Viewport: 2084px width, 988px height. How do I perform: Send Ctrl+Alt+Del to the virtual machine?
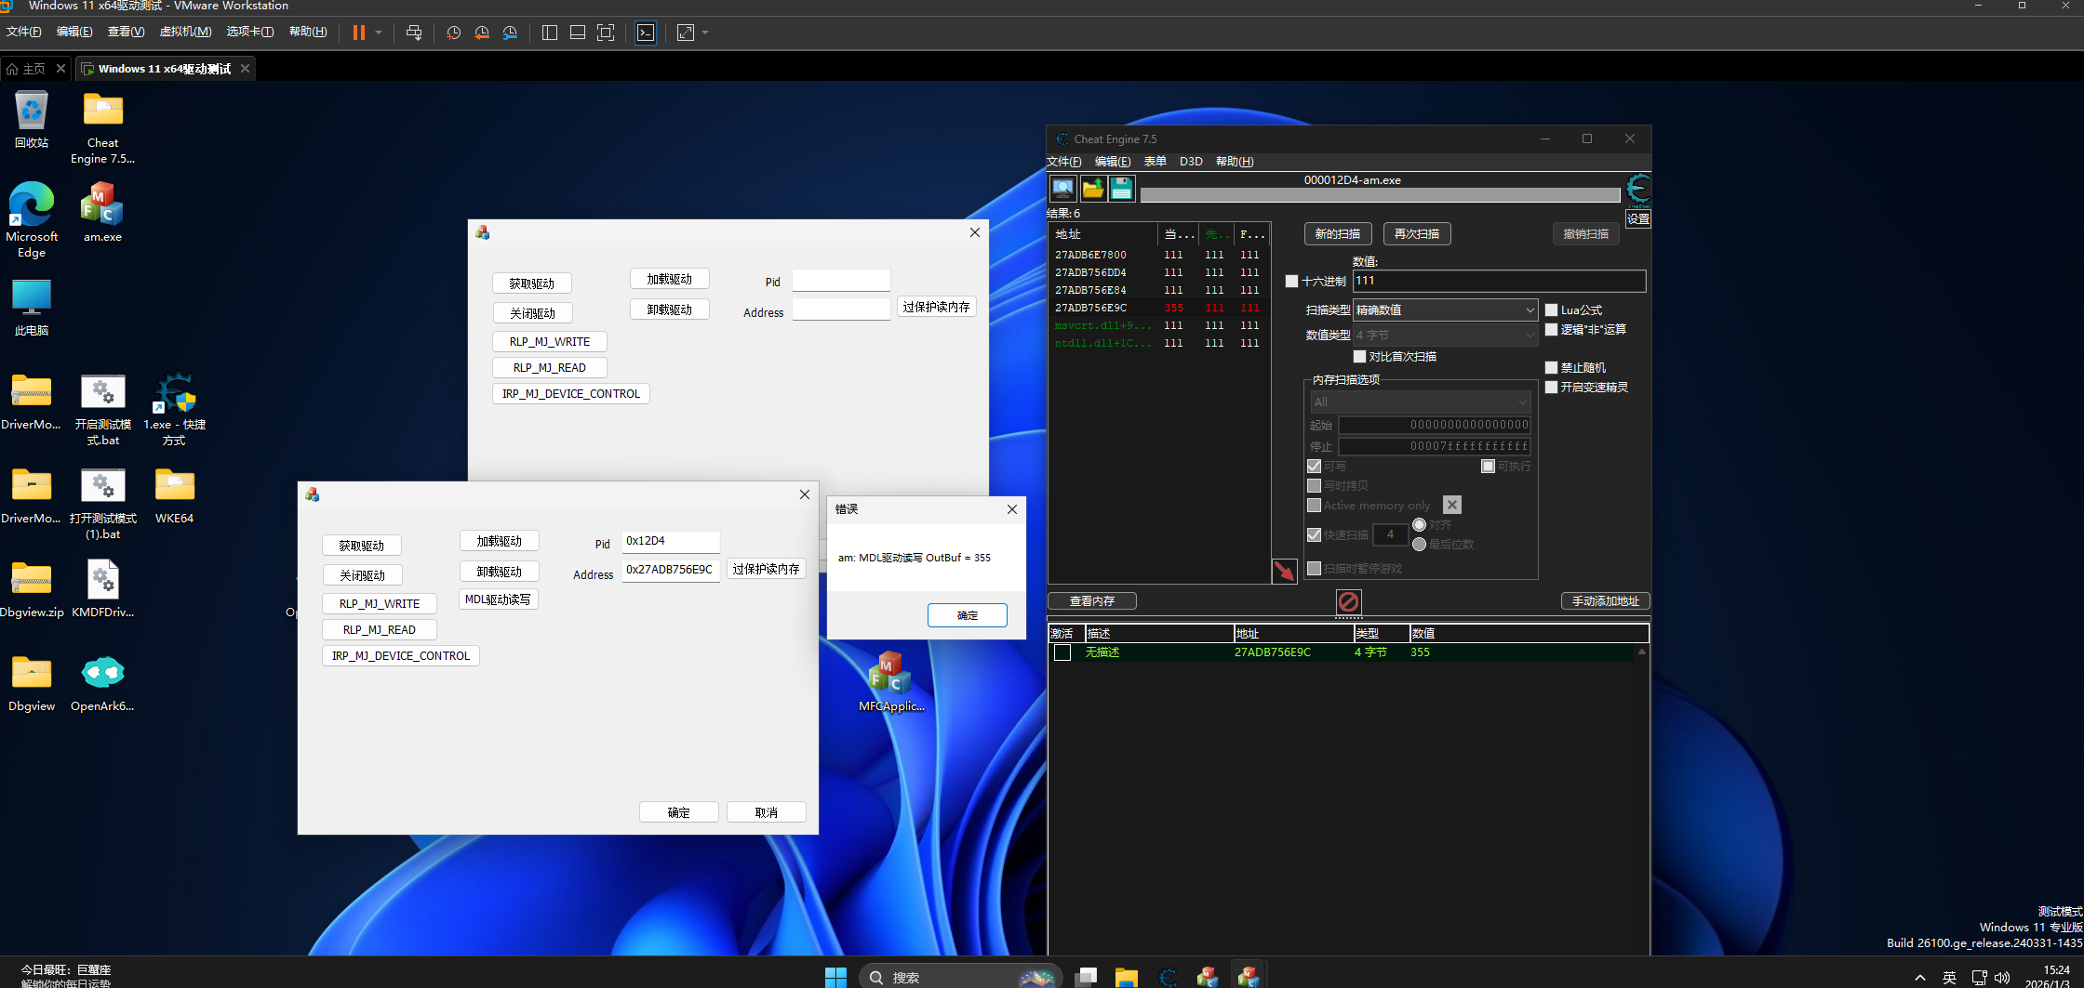pyautogui.click(x=414, y=33)
